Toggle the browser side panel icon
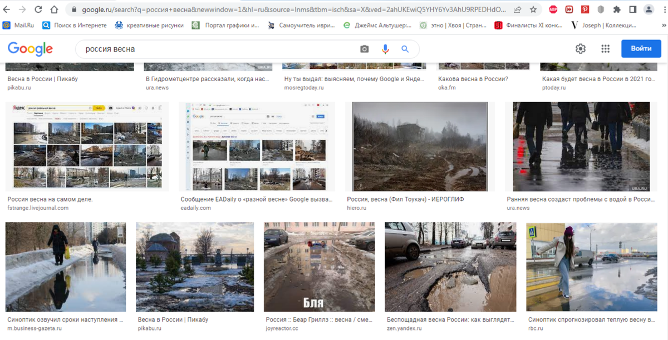The height and width of the screenshot is (340, 668). (633, 9)
